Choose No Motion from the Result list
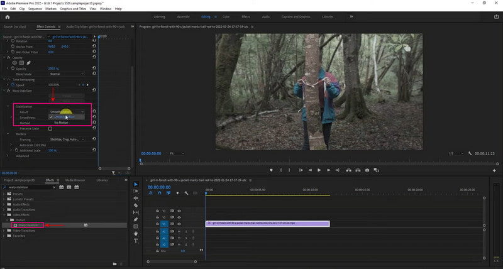The image size is (503, 269). [61, 123]
